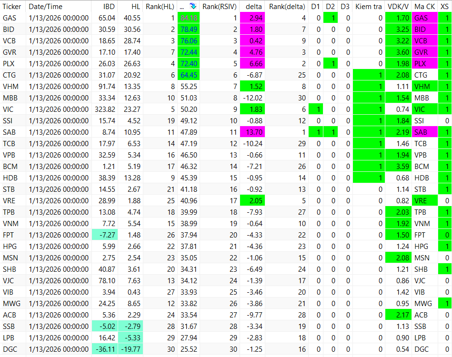
Task: Click the magenta GVR cell in Ma CK column
Action: [425, 52]
